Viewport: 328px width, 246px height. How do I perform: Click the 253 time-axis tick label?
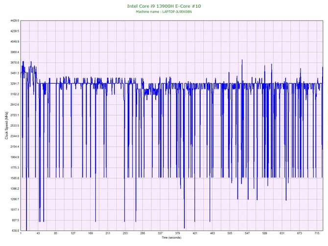pyautogui.click(x=125, y=233)
